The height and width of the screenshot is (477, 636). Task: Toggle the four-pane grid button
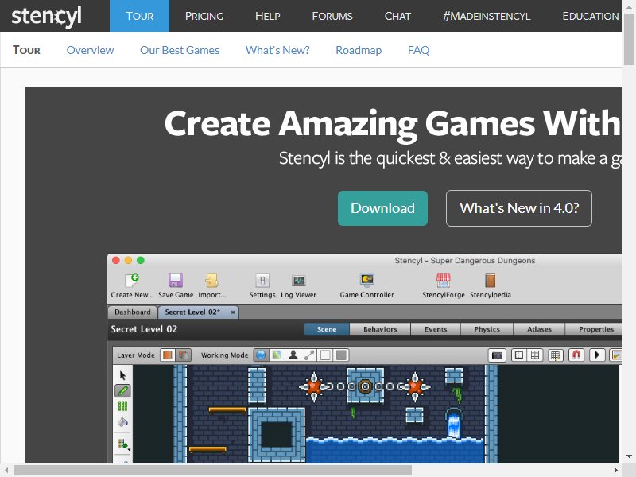pyautogui.click(x=518, y=355)
